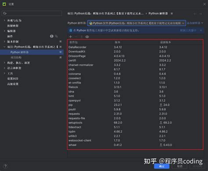Click the project-level icon on Python 解释器 row
Viewport: 208px width, 171px height.
click(61, 52)
